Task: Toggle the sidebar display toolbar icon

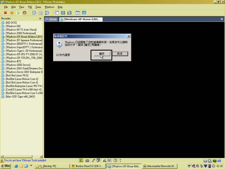Action: (57, 13)
